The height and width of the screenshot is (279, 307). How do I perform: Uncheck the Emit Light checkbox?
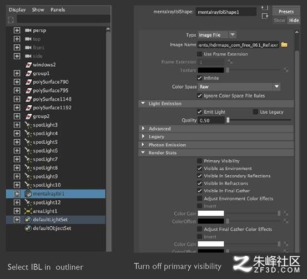pos(199,112)
